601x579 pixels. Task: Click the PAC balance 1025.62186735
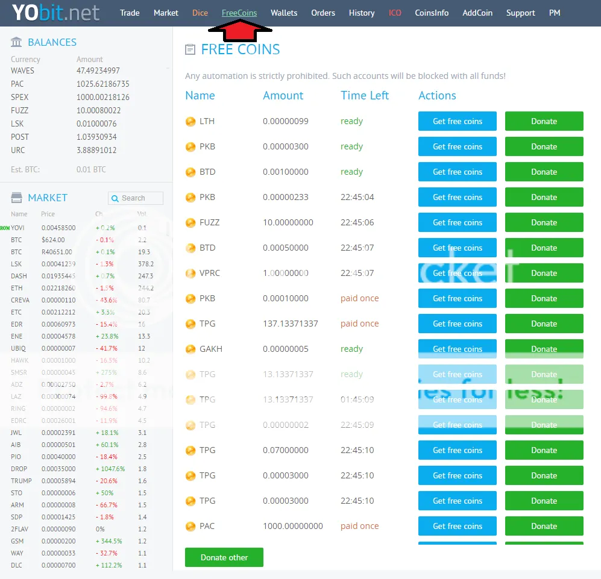(x=102, y=84)
